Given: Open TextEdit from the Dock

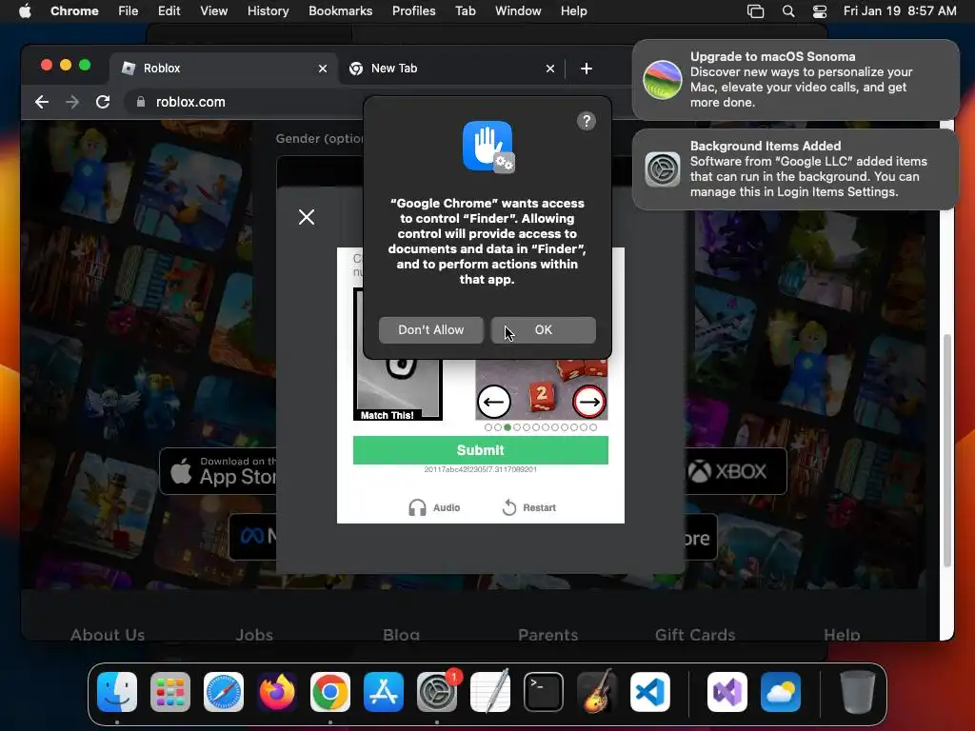Looking at the screenshot, I should click(x=490, y=692).
